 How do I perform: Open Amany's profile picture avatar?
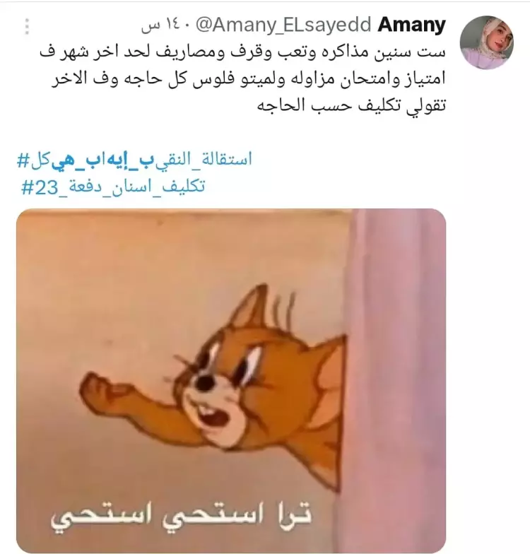pyautogui.click(x=486, y=42)
